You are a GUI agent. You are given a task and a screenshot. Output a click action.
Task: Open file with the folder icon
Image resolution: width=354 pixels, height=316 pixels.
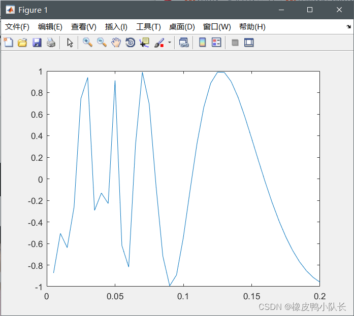pyautogui.click(x=22, y=43)
